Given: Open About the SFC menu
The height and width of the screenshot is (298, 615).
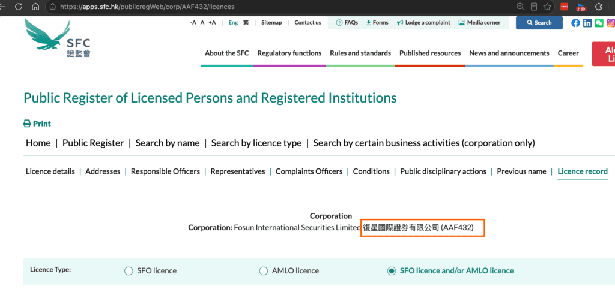Looking at the screenshot, I should [x=226, y=53].
